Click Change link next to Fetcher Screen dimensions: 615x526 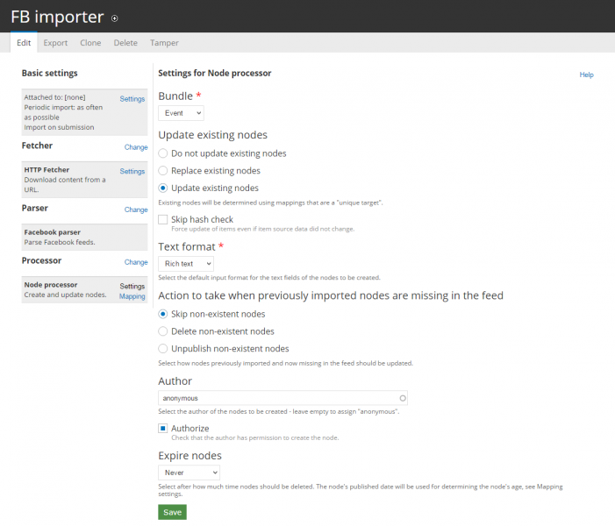click(136, 147)
